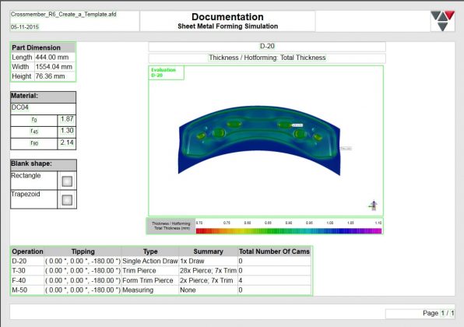Select the T-30 operation row cell
Image resolution: width=464 pixels, height=327 pixels.
coord(27,271)
